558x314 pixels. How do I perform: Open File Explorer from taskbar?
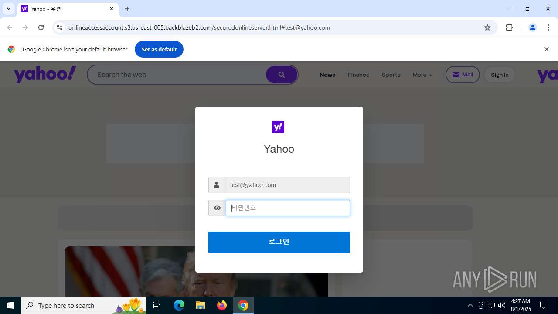pos(200,305)
